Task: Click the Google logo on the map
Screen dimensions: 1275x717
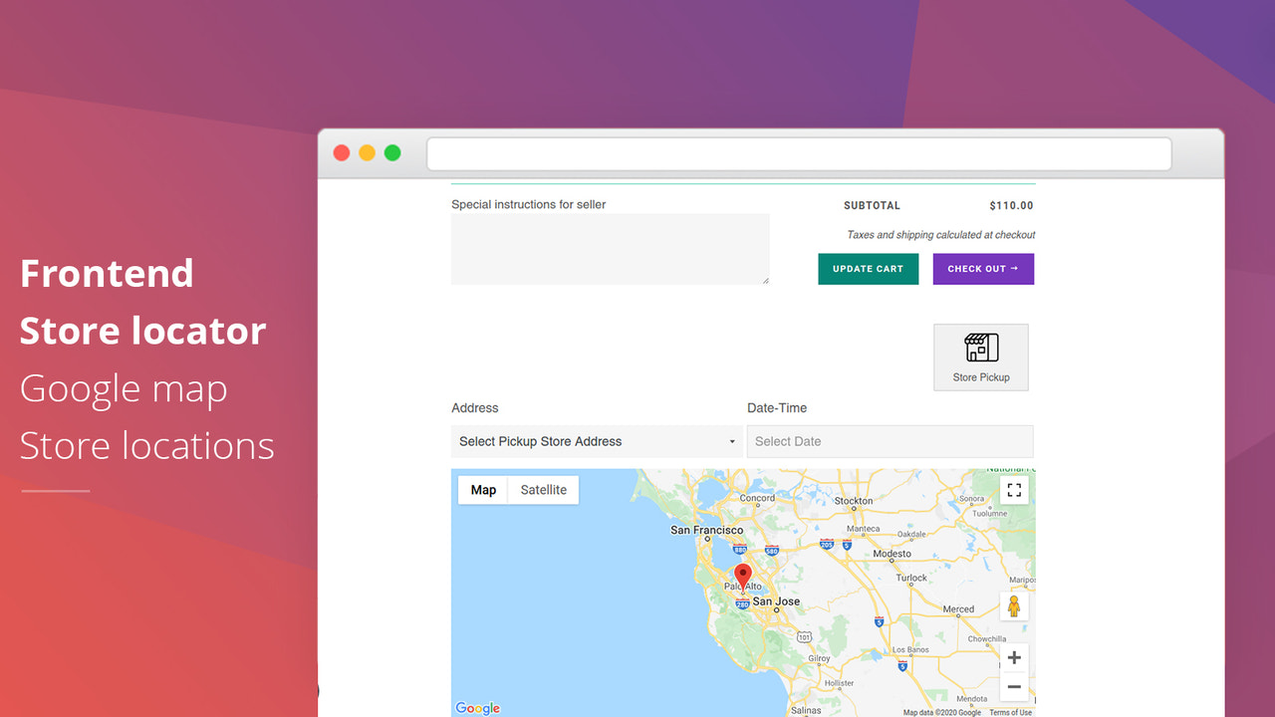Action: click(x=476, y=708)
